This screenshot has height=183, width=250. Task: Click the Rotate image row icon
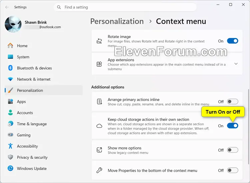tap(99, 41)
